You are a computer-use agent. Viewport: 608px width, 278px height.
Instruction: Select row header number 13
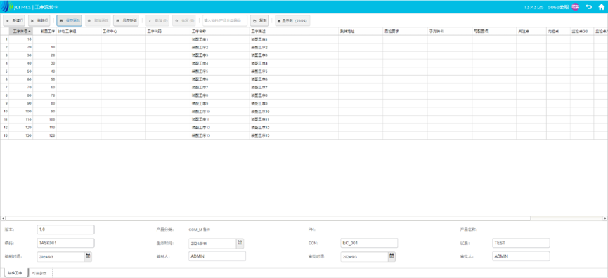[x=5, y=135]
